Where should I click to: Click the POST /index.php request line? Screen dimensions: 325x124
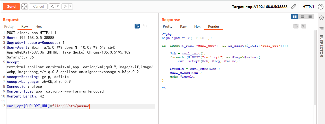(31, 33)
